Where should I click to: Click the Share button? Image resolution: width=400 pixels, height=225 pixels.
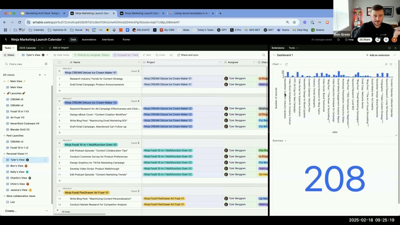[x=365, y=40]
